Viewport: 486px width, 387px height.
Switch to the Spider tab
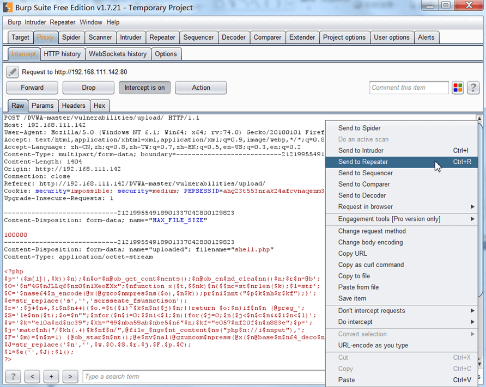tap(71, 38)
